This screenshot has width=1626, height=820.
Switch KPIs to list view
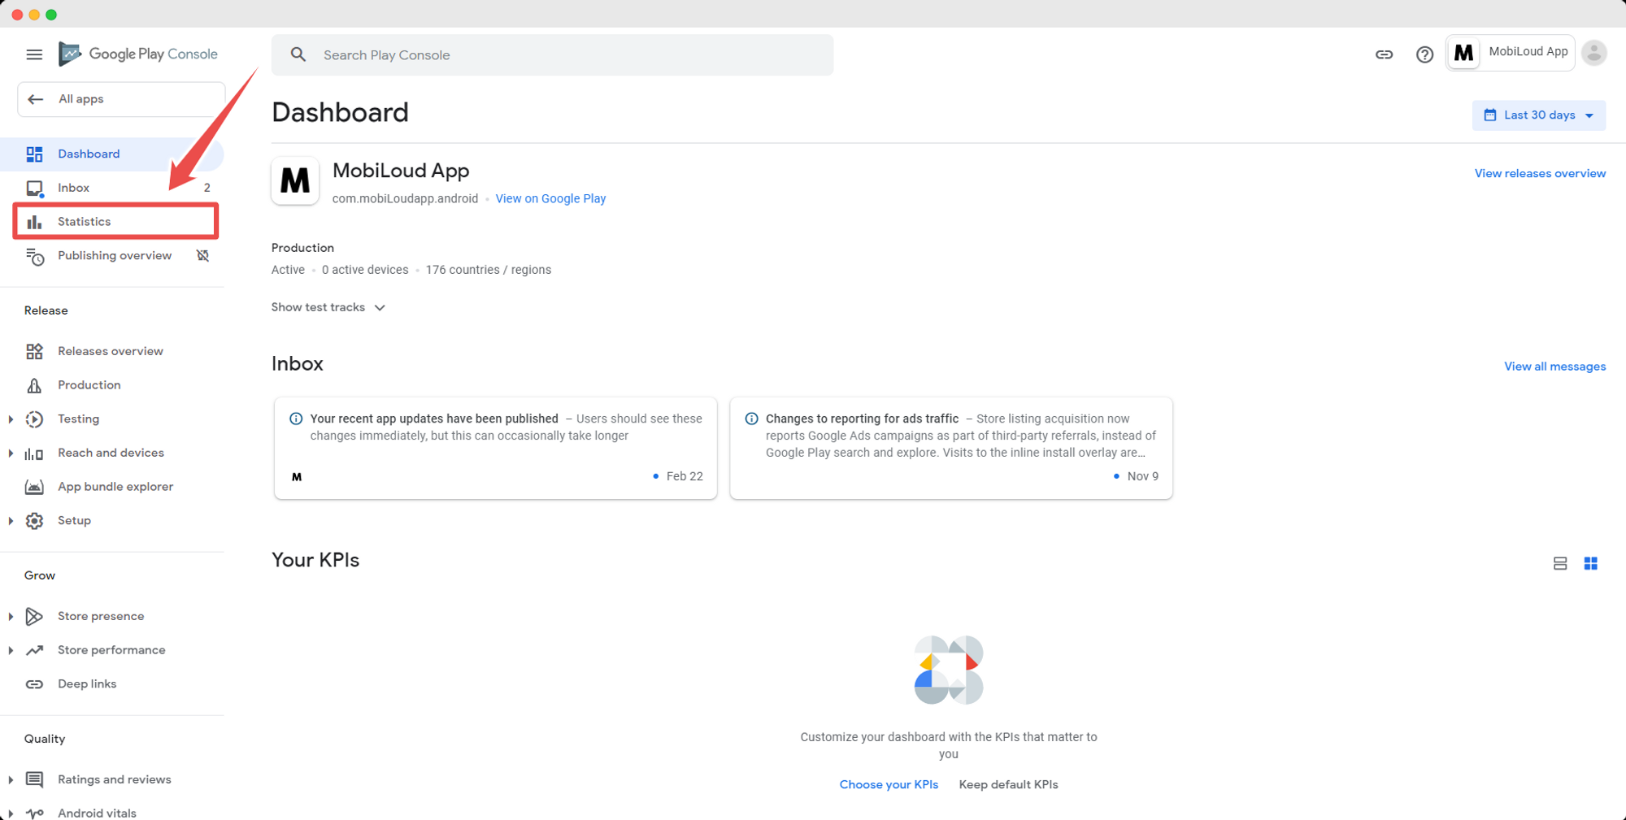tap(1559, 563)
